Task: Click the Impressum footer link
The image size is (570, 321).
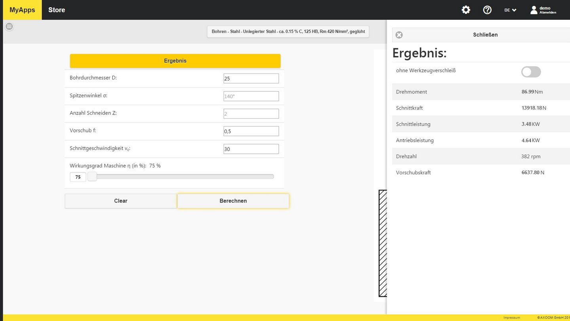Action: coord(511,317)
